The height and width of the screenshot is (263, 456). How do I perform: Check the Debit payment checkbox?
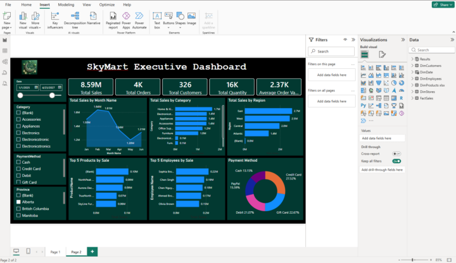[18, 175]
